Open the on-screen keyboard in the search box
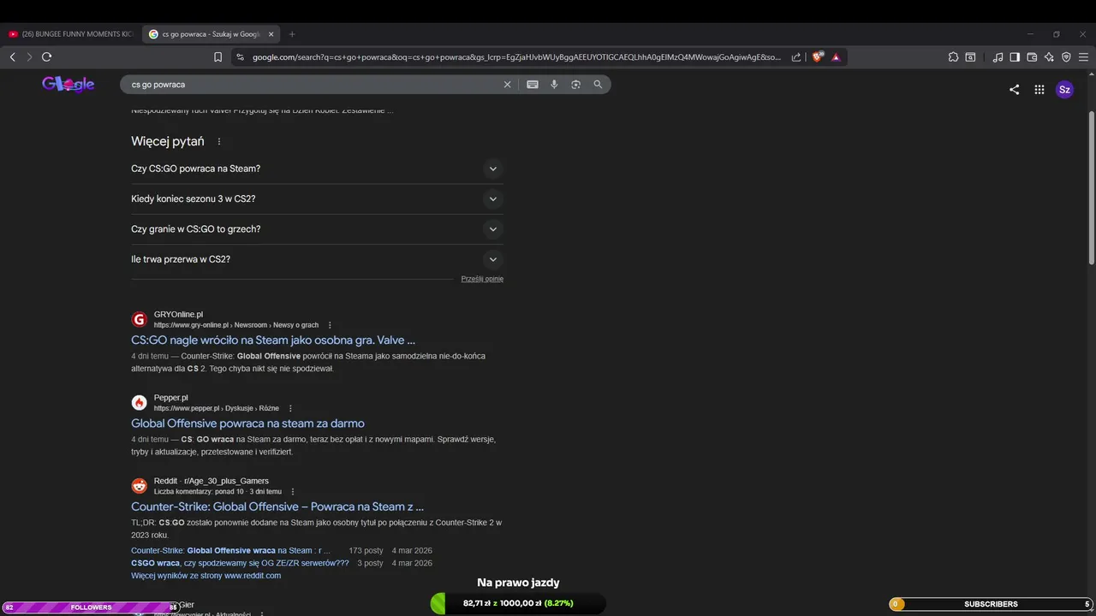This screenshot has width=1096, height=616. pos(533,85)
